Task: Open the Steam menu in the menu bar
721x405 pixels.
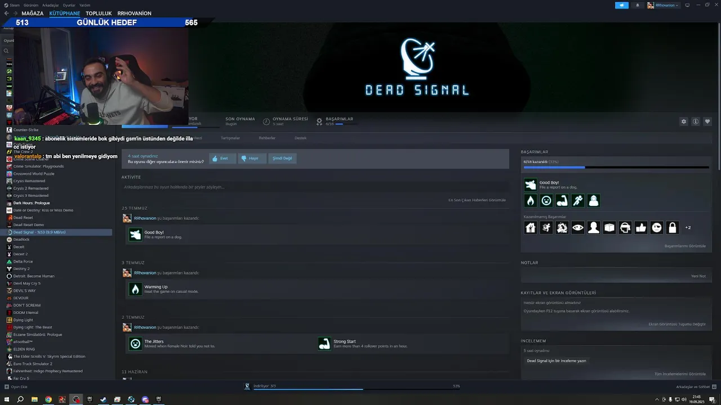Action: (x=15, y=5)
